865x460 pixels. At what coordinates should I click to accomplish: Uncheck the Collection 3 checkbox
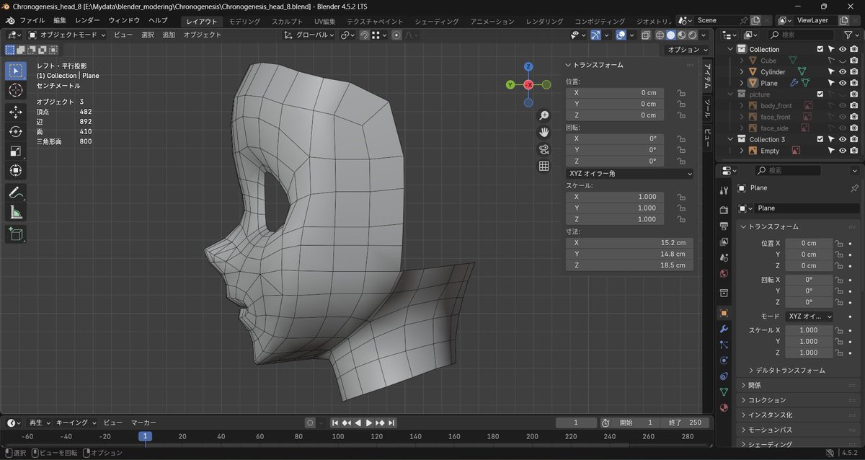point(820,139)
